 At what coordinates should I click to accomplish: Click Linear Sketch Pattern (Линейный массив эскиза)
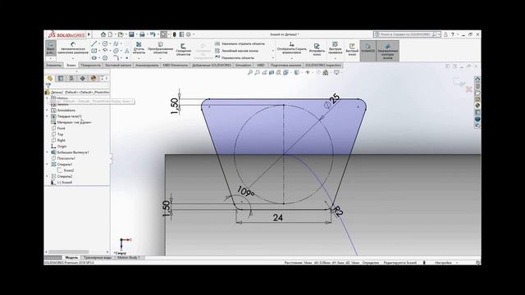click(237, 51)
